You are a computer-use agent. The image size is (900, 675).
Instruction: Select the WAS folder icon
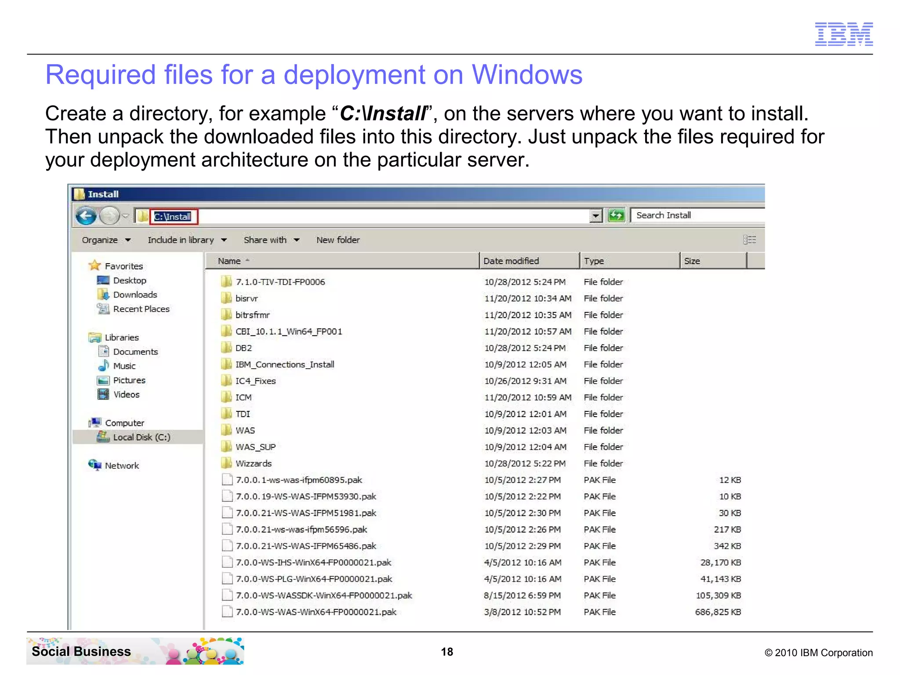pos(226,430)
